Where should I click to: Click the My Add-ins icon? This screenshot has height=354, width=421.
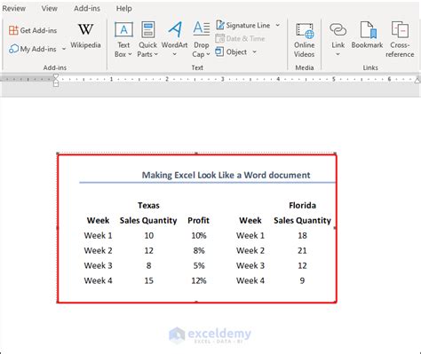pos(13,49)
